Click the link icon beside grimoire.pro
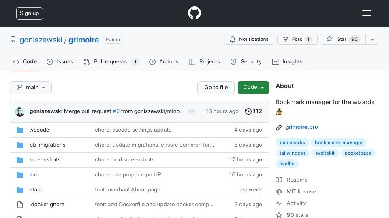Screen dimensions: 389x218 pos(279,127)
